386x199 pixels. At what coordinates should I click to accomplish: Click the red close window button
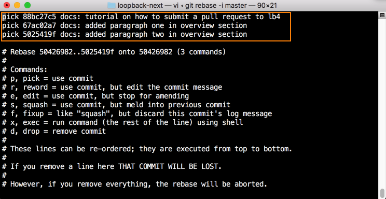(7, 5)
